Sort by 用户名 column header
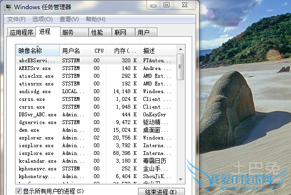The height and width of the screenshot is (195, 291). click(75, 51)
